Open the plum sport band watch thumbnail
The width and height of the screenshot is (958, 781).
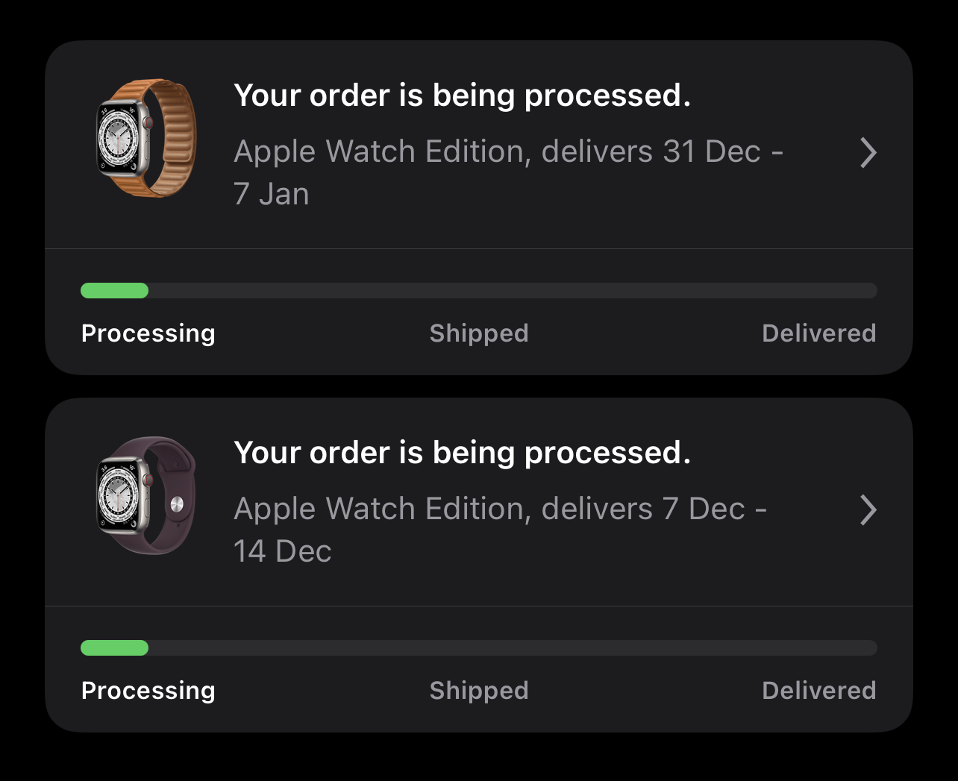tap(147, 496)
